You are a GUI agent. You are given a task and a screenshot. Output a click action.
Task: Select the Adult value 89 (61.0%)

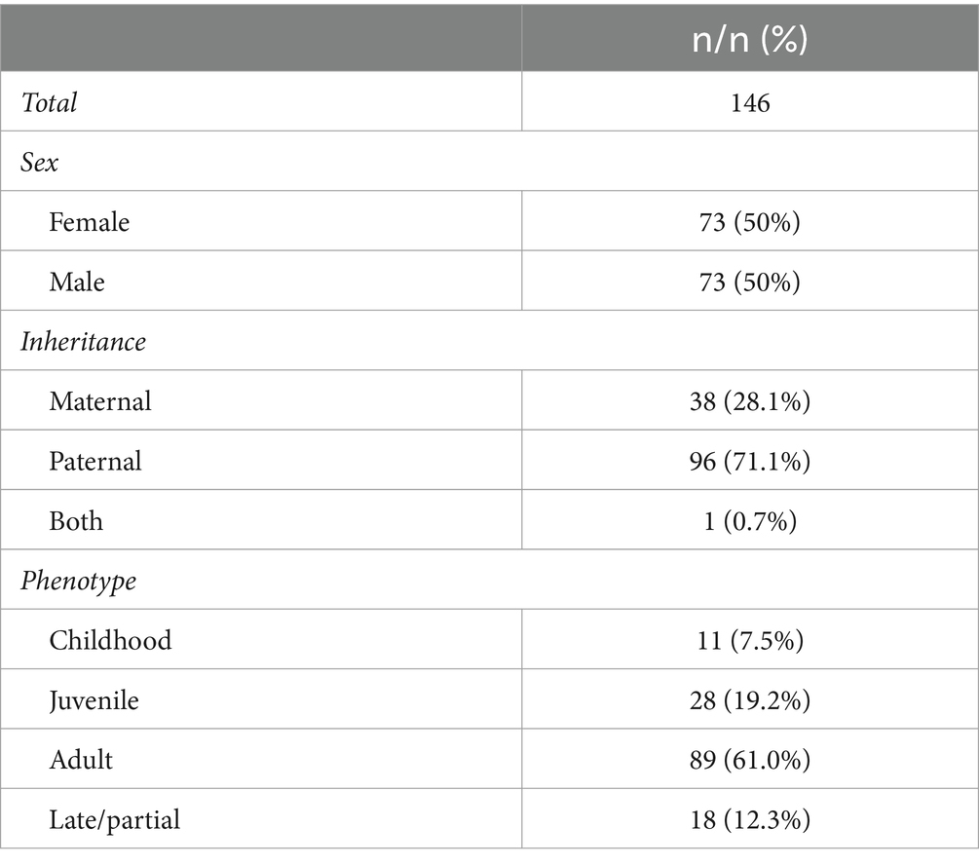[750, 760]
